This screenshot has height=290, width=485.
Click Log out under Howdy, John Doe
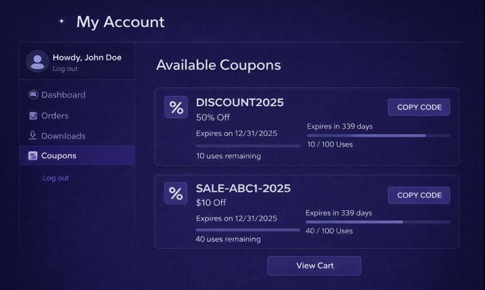click(65, 69)
